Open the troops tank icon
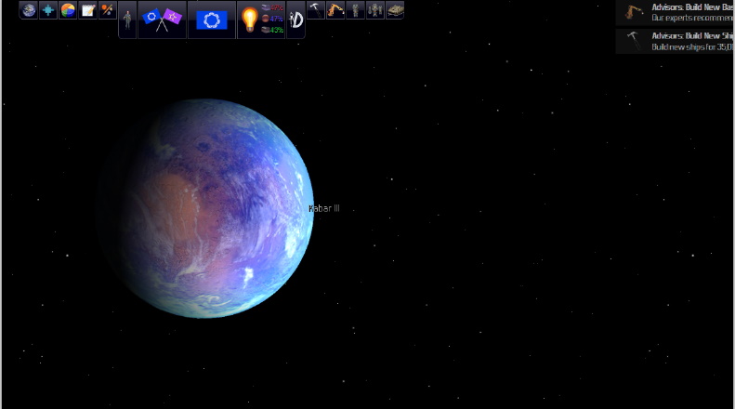 click(x=395, y=10)
